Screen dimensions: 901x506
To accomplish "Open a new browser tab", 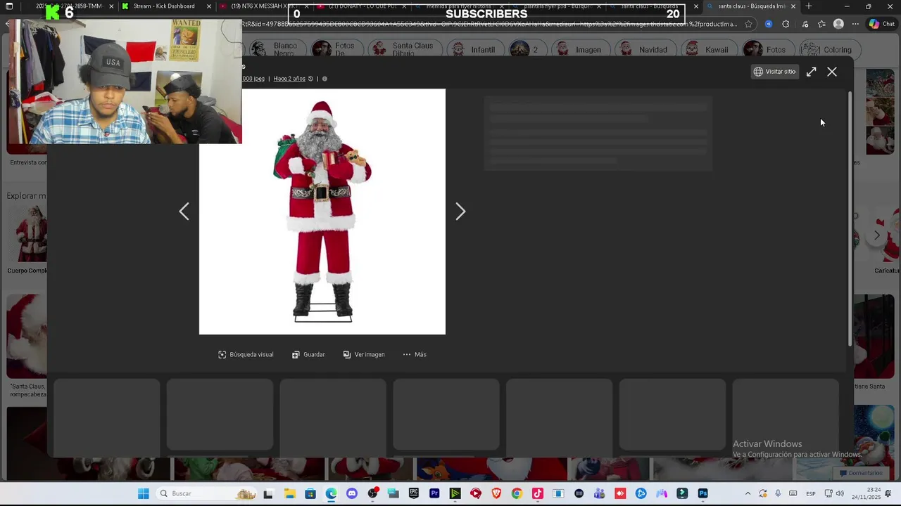I will point(809,6).
